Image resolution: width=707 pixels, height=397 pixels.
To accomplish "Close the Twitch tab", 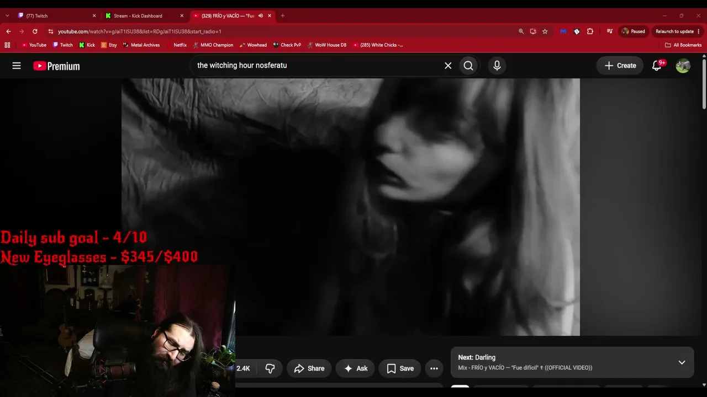I will pos(94,16).
